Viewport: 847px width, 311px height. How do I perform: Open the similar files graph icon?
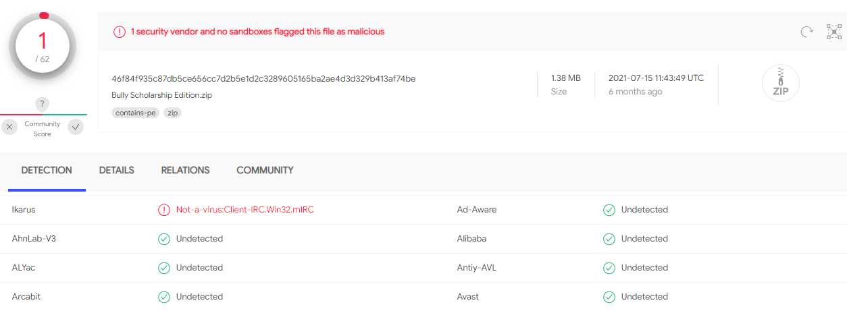[x=834, y=32]
